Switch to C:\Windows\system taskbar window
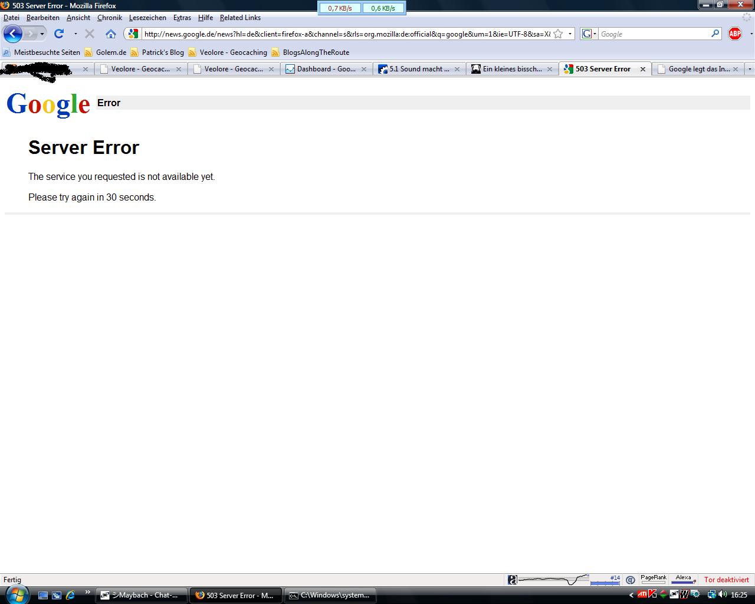 coord(330,595)
